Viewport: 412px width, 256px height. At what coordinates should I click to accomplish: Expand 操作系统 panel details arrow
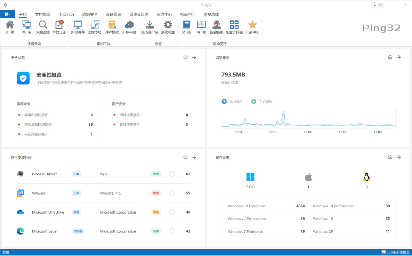[399, 157]
